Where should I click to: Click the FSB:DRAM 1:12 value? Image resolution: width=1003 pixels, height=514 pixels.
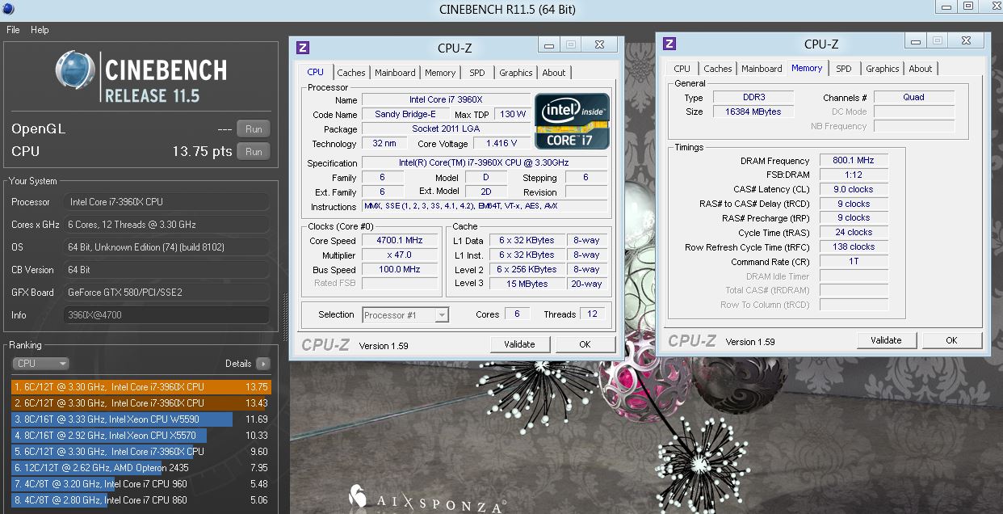(854, 175)
